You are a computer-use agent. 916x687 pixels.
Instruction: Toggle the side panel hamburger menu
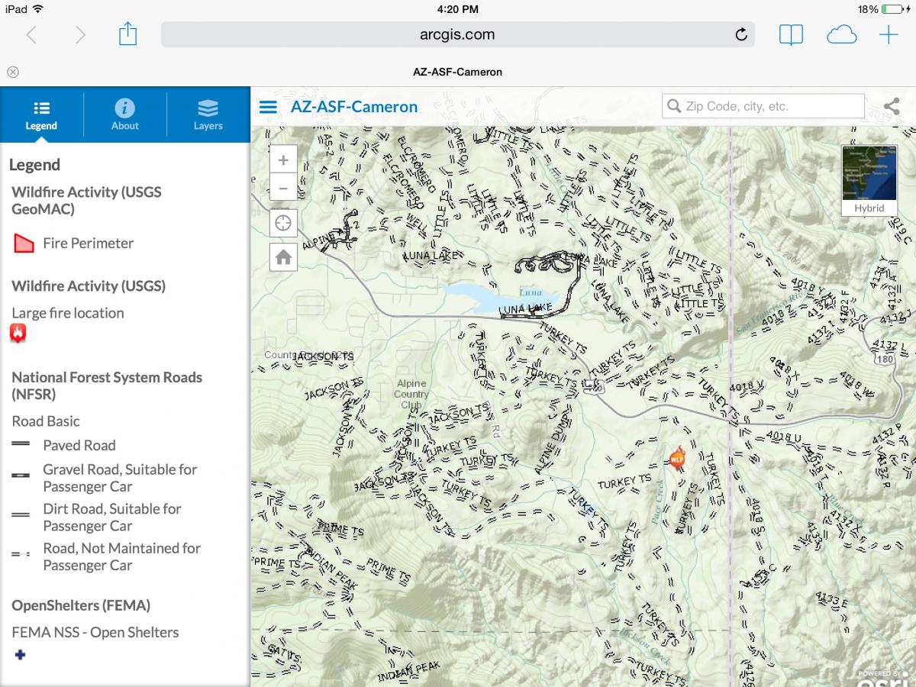pos(268,107)
